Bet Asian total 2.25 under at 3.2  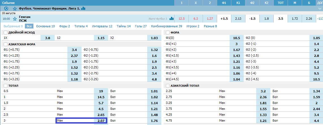coord(263,91)
